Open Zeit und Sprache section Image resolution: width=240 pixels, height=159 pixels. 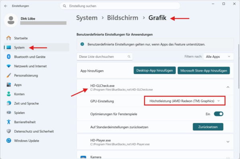[36, 103]
